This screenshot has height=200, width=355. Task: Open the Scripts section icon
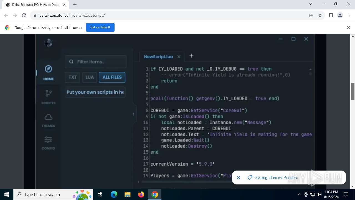click(x=48, y=93)
